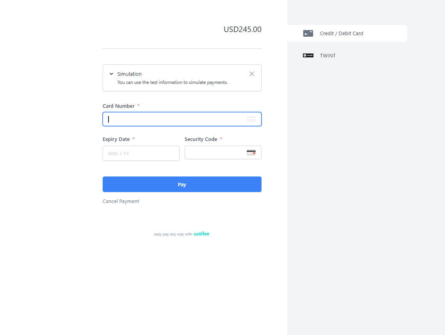The width and height of the screenshot is (445, 335).
Task: Click the Card Number label
Action: tap(119, 106)
